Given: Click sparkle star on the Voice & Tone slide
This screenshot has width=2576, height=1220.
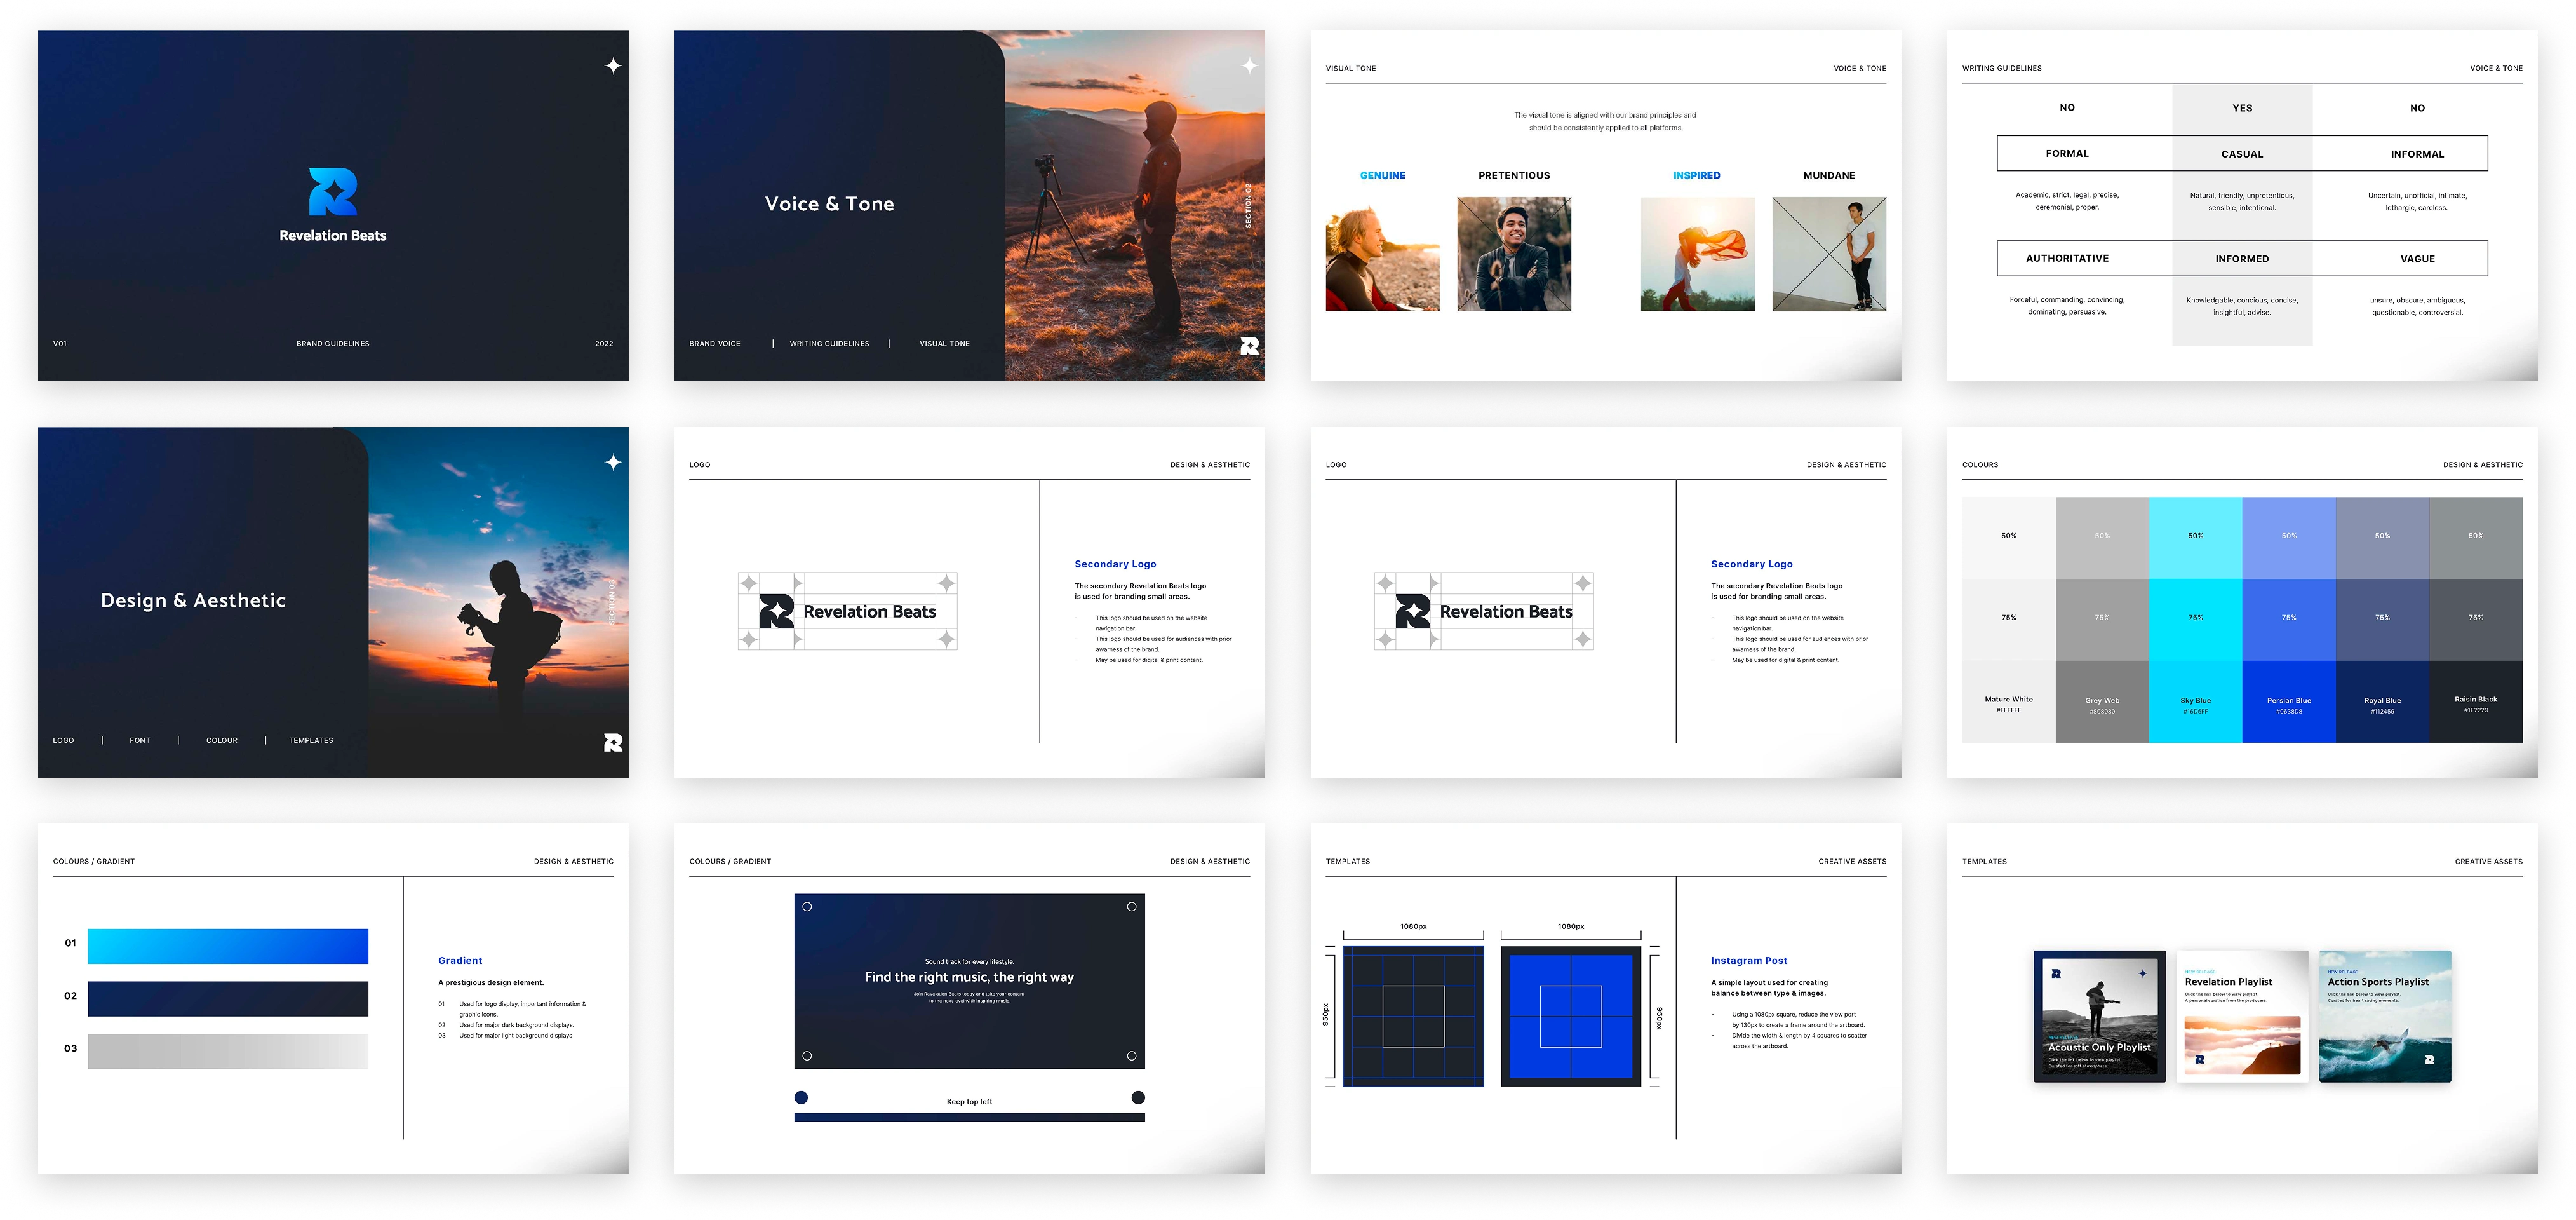Looking at the screenshot, I should click(1249, 66).
